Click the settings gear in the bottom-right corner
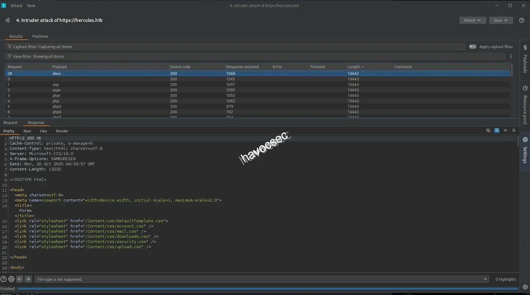 click(525, 287)
